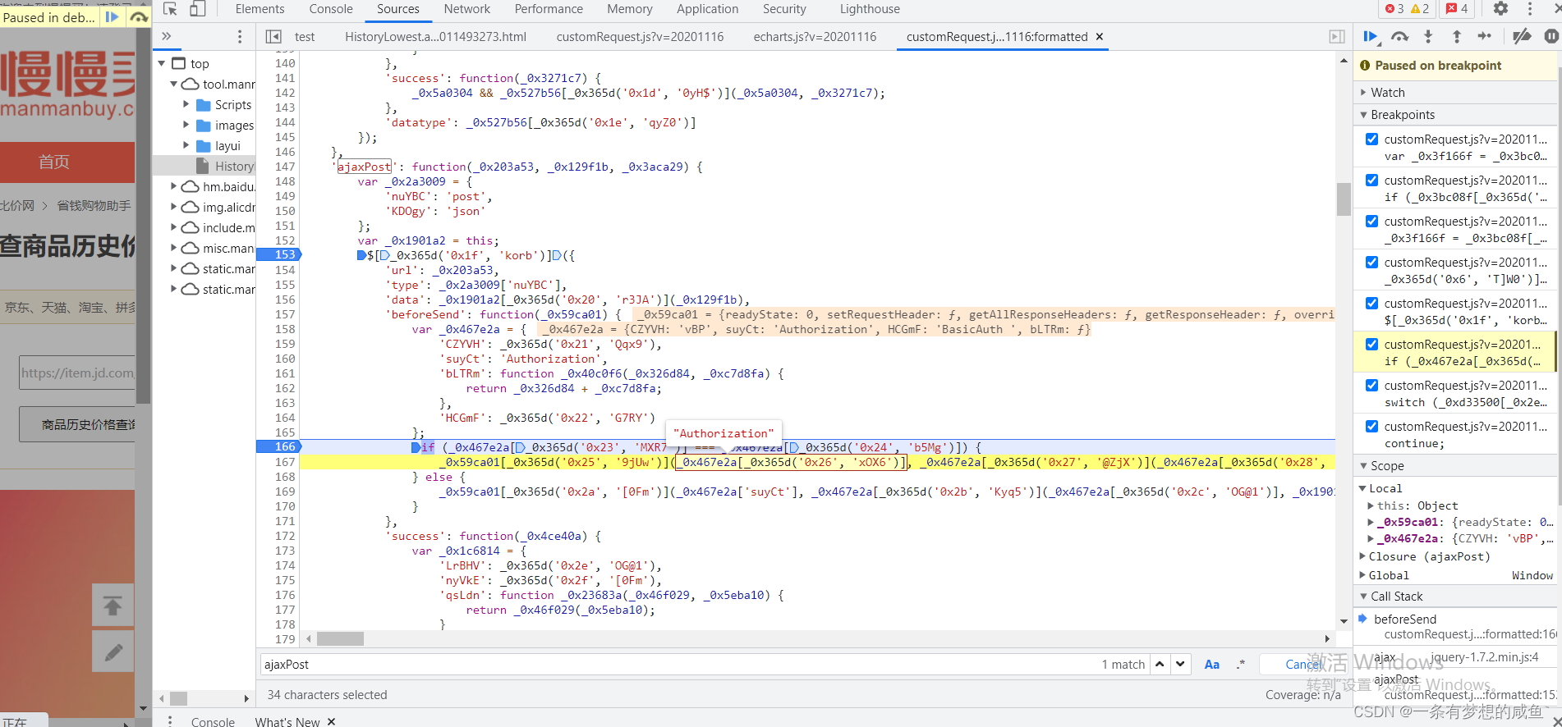Viewport: 1562px width, 727px height.
Task: Expand the Scripts folder
Action: [x=186, y=104]
